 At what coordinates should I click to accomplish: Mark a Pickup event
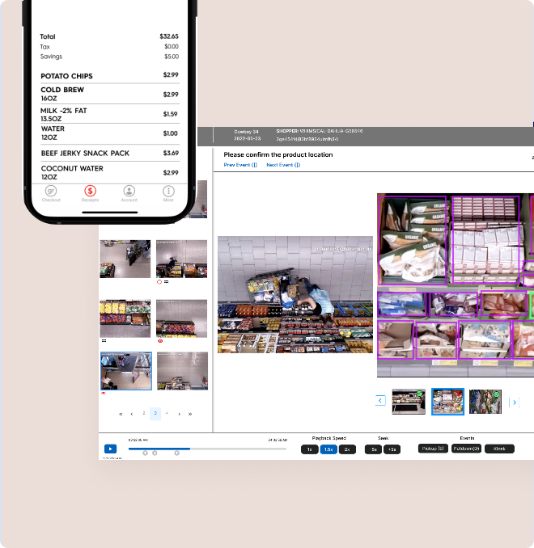(433, 449)
